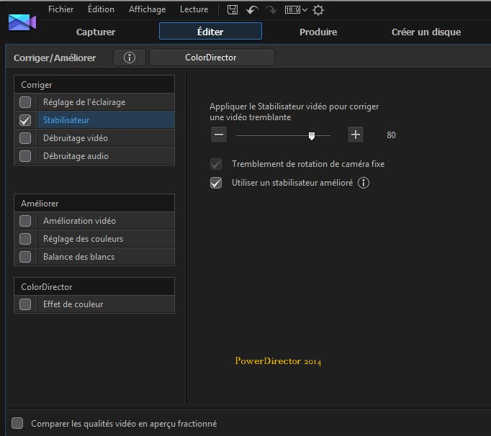
Task: Click the PowerDirector logo icon
Action: [22, 22]
